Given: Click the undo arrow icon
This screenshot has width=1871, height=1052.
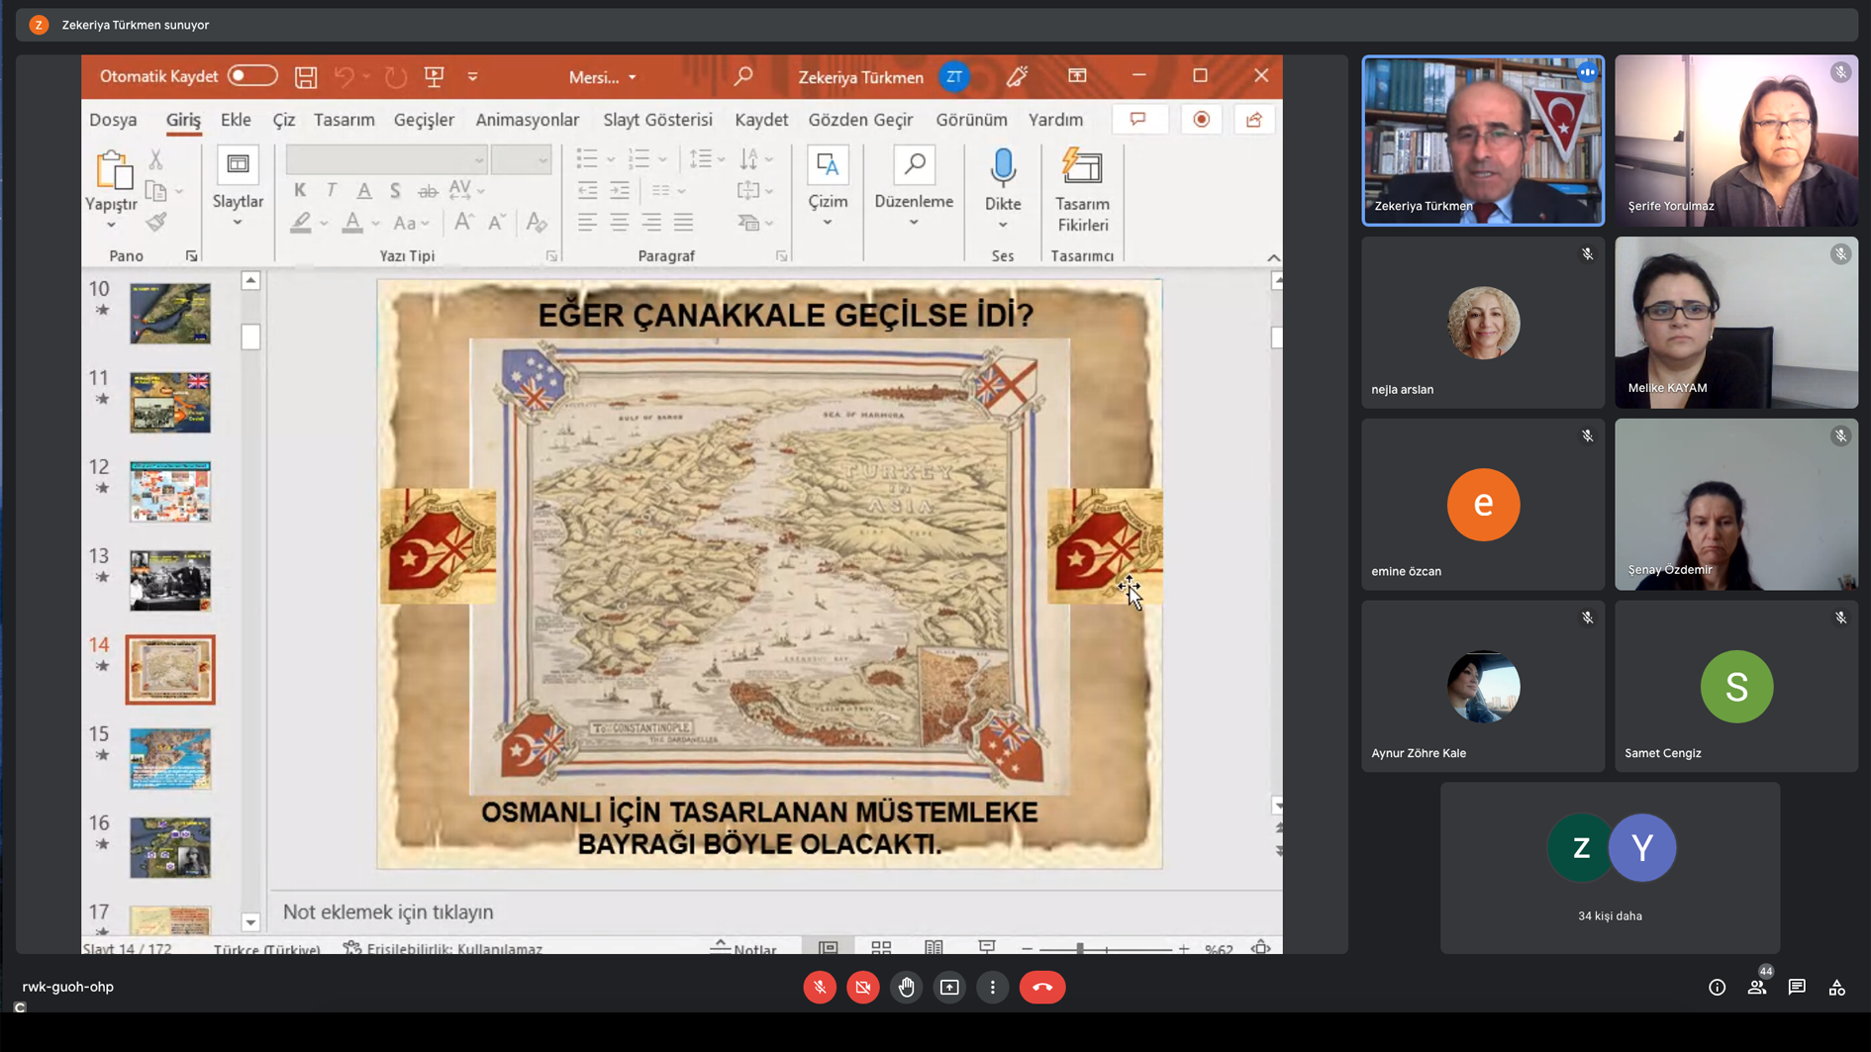Looking at the screenshot, I should [x=344, y=77].
